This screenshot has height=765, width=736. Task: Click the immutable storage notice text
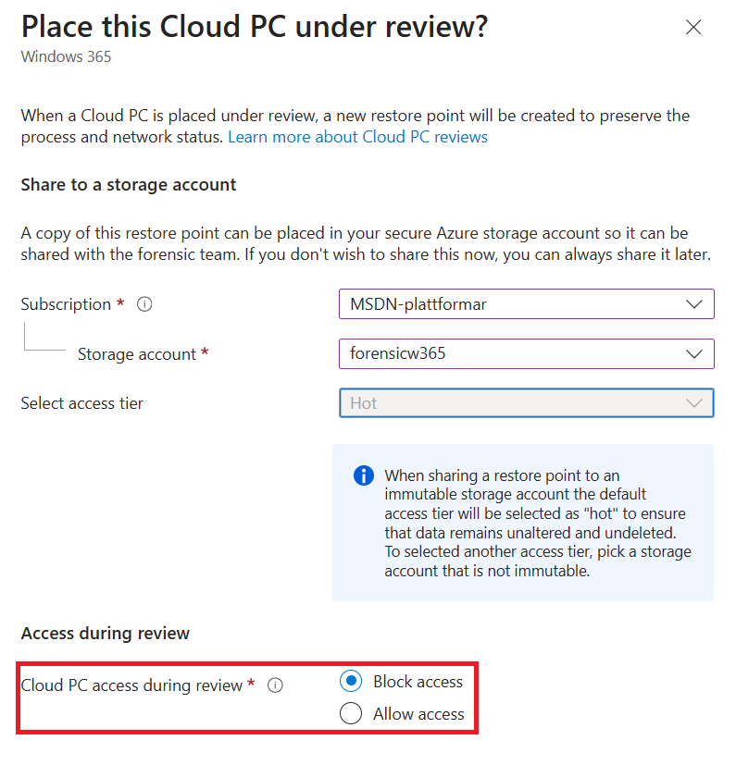[537, 523]
